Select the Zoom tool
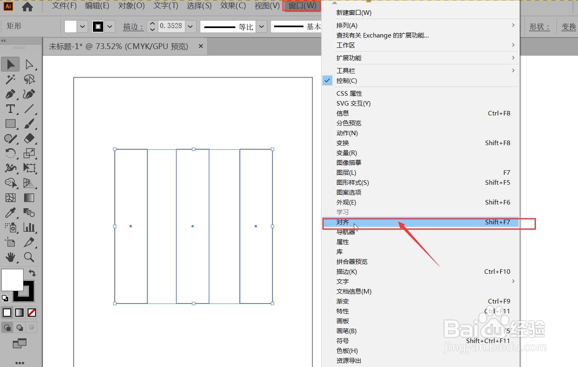The width and height of the screenshot is (578, 367). pyautogui.click(x=29, y=257)
